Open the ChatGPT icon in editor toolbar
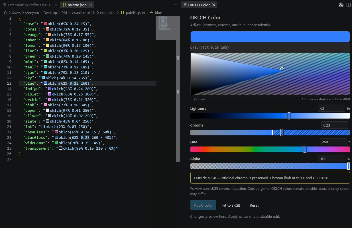This screenshot has height=228, width=352. click(341, 5)
